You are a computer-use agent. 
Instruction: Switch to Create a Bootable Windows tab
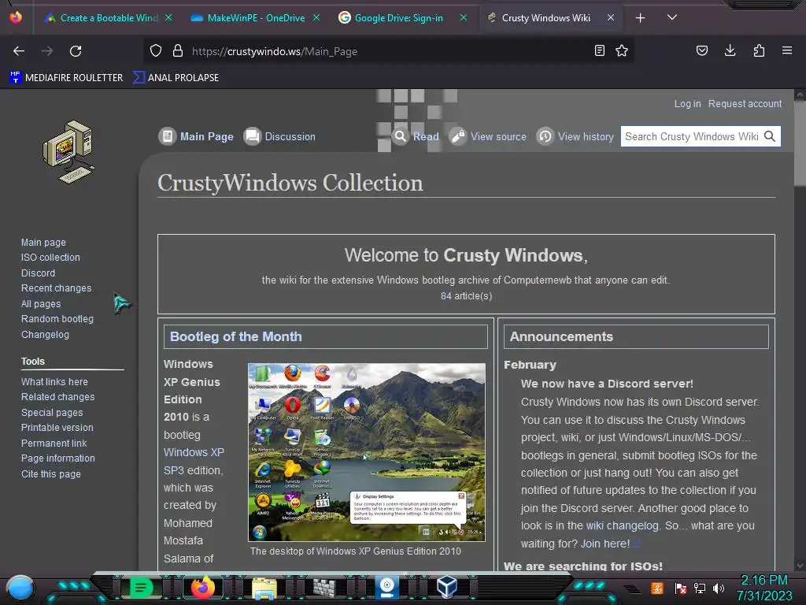click(108, 18)
